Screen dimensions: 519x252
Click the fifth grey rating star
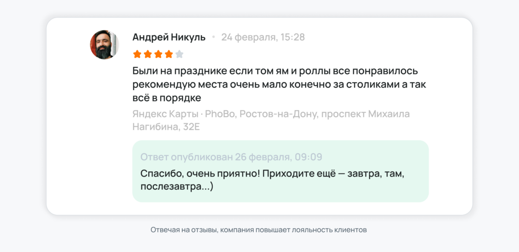coord(179,55)
